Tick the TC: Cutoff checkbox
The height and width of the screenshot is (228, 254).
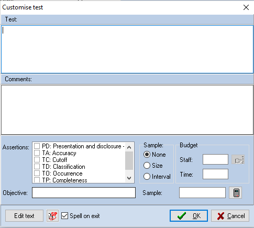coord(37,160)
